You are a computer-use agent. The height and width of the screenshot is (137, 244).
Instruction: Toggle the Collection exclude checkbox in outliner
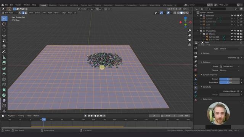pyautogui.click(x=201, y=16)
